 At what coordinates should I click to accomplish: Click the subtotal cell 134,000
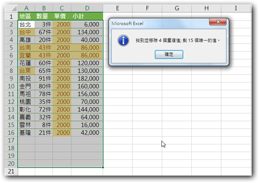click(x=87, y=32)
